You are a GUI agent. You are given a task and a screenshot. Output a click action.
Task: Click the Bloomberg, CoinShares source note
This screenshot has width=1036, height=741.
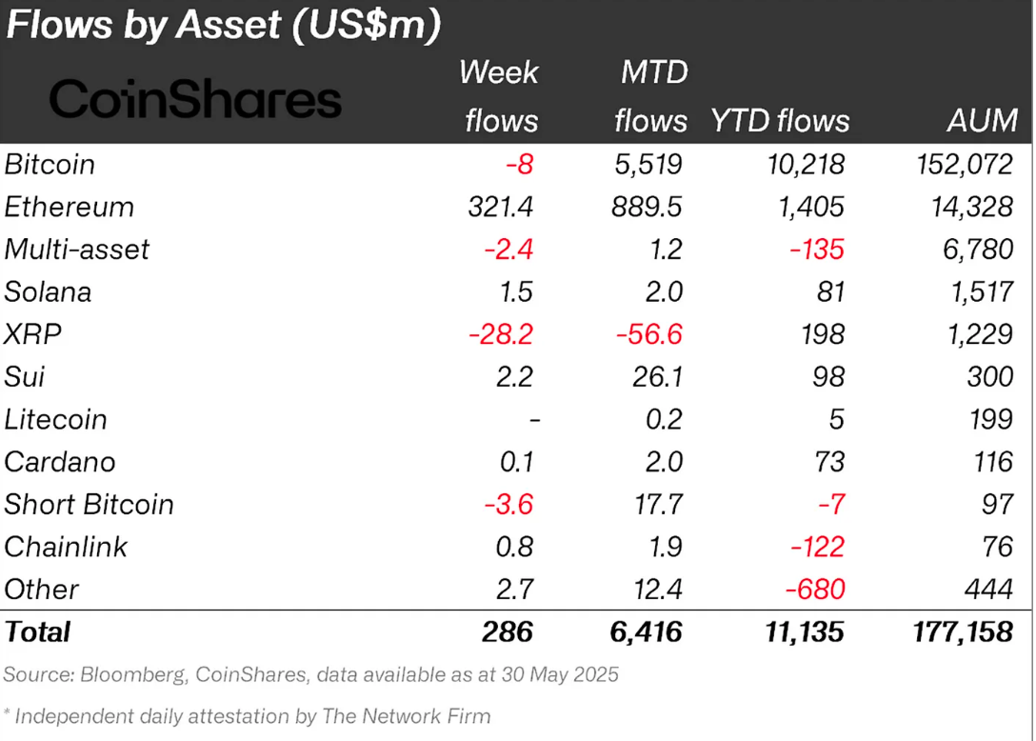[311, 675]
